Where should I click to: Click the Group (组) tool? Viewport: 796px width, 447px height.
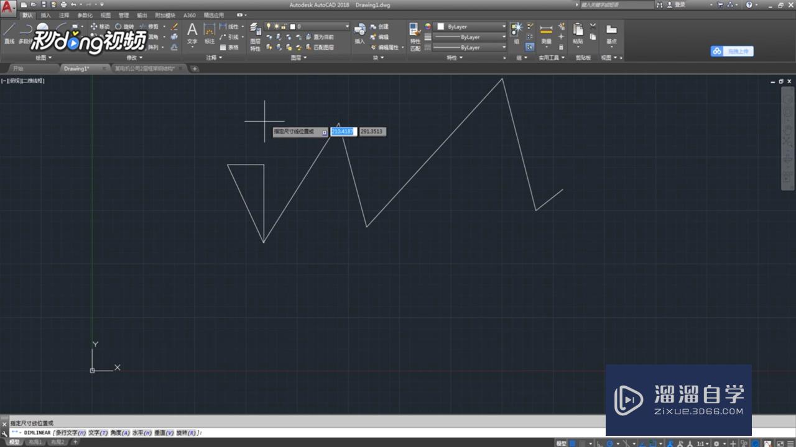[517, 34]
